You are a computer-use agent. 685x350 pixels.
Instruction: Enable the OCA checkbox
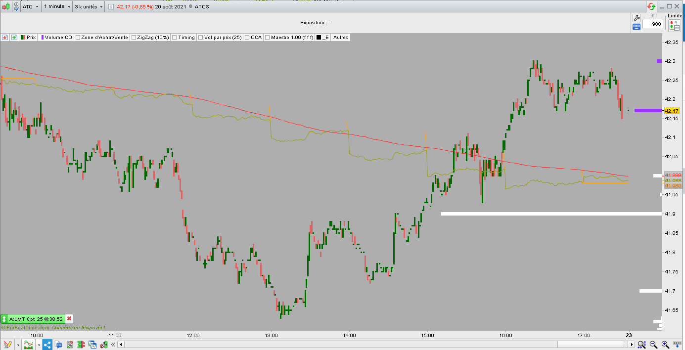coord(247,37)
